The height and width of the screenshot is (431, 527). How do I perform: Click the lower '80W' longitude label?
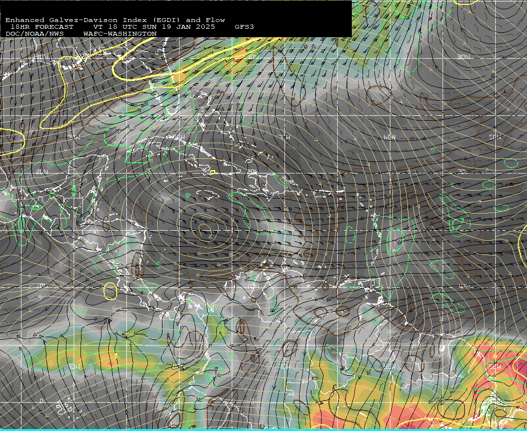pyautogui.click(x=179, y=366)
